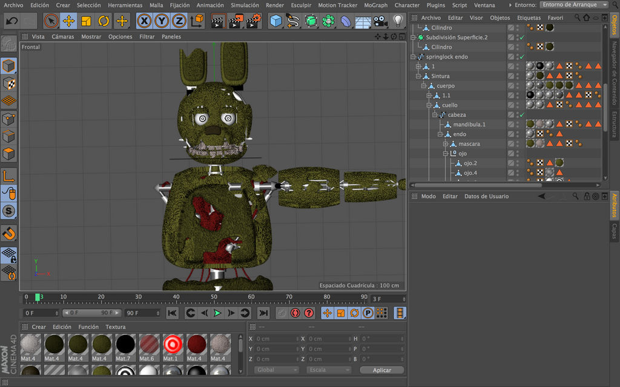Image resolution: width=620 pixels, height=387 pixels.
Task: Collapse the cabeza tree node
Action: [435, 115]
